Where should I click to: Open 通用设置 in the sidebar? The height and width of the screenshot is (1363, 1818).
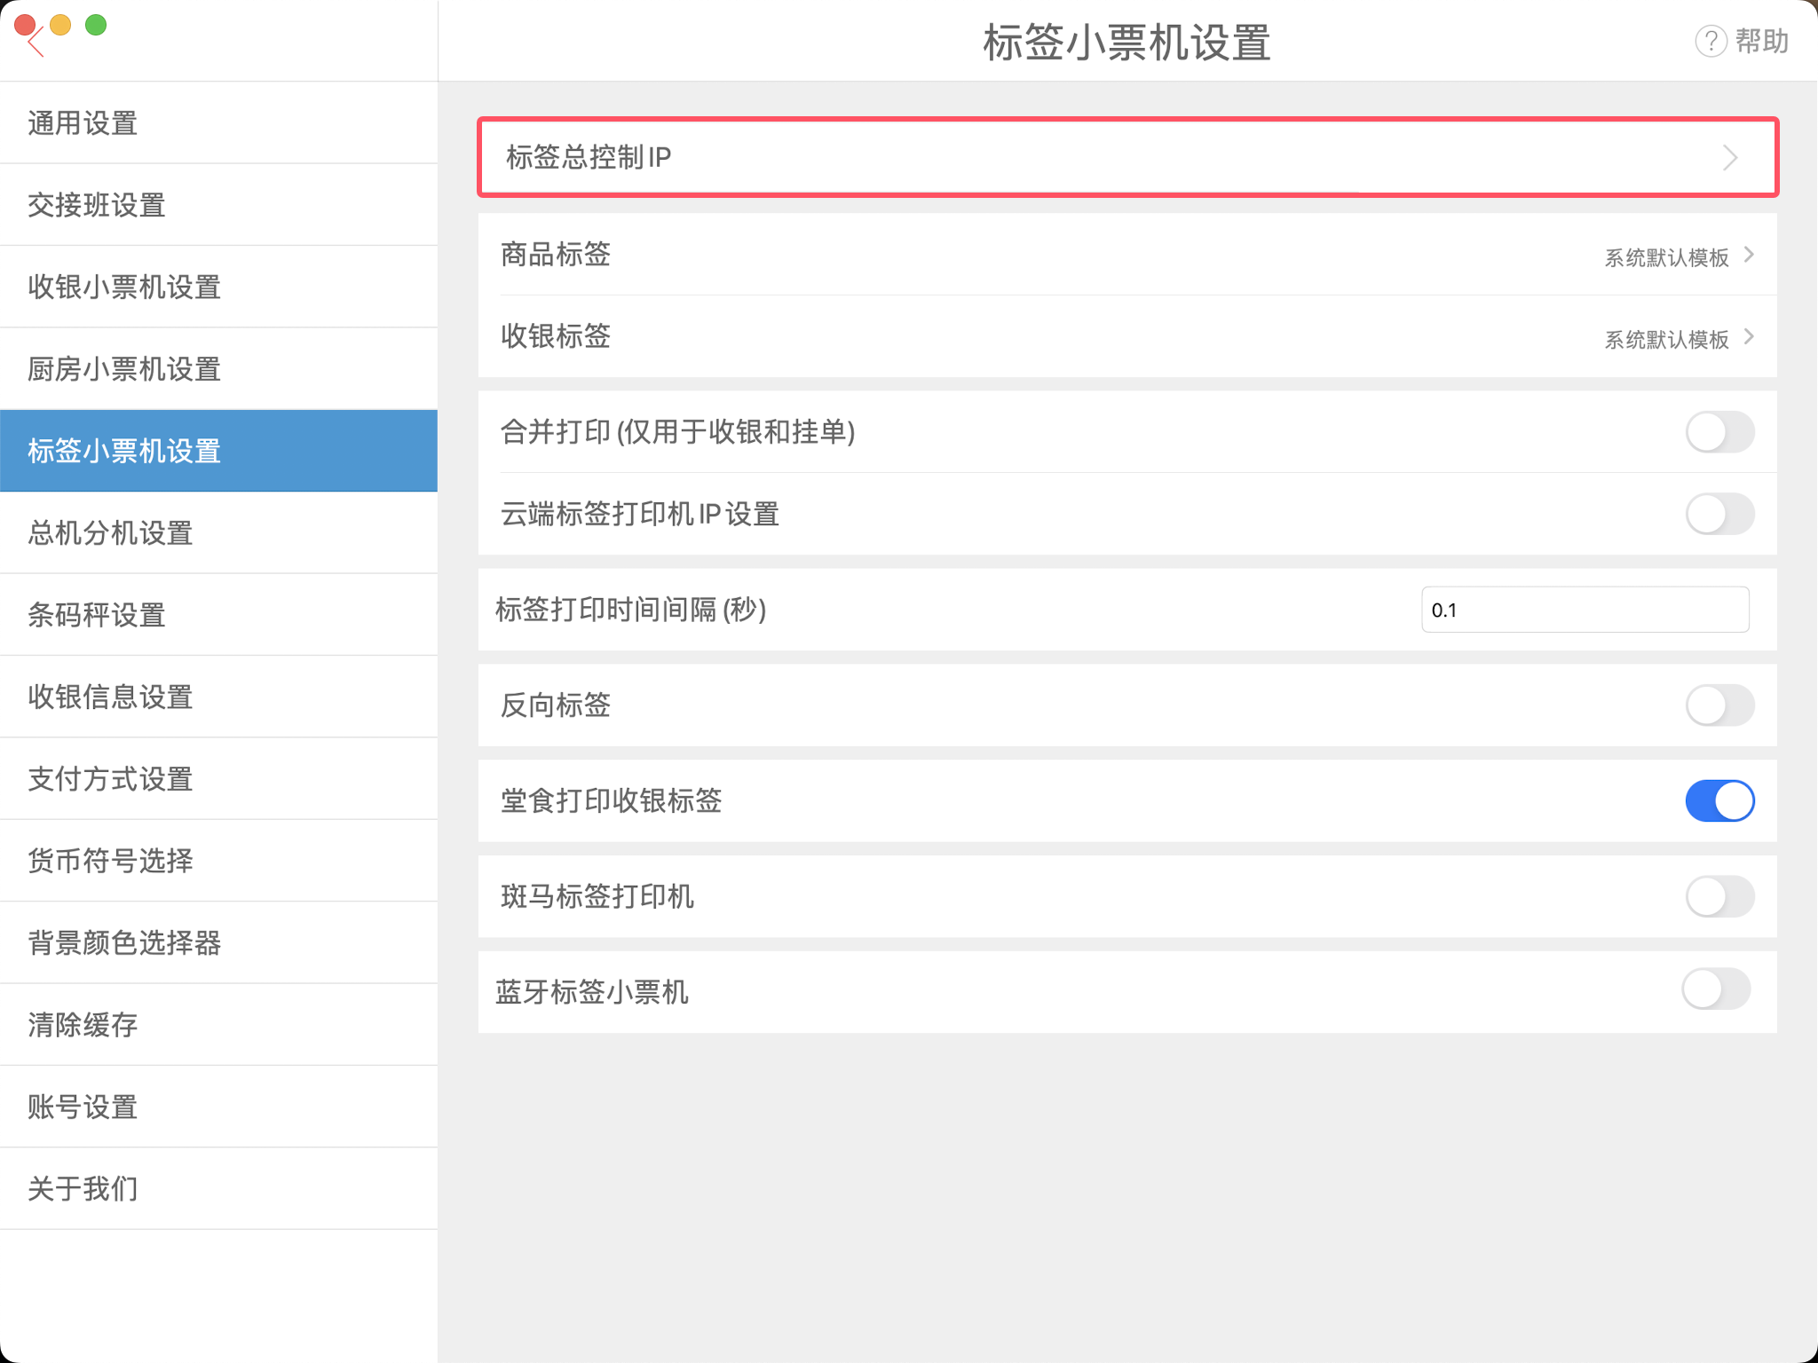(218, 122)
